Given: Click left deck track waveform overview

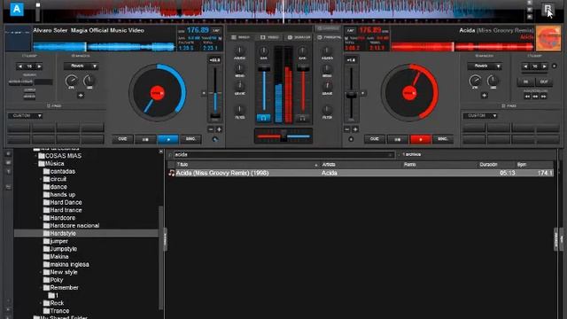Looking at the screenshot, I should pyautogui.click(x=104, y=47).
